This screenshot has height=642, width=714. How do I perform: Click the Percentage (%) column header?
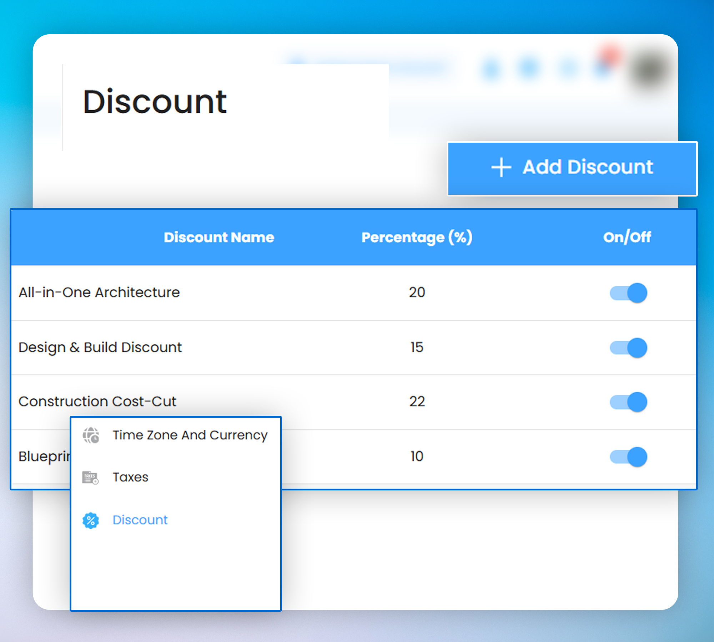[417, 238]
